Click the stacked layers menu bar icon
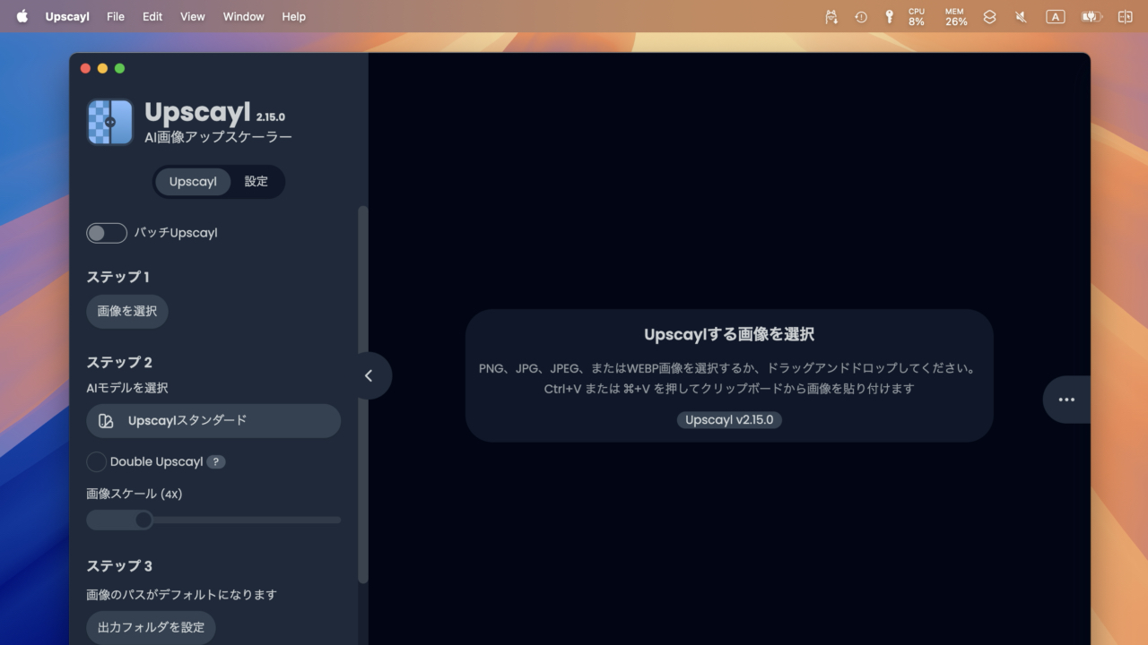The height and width of the screenshot is (645, 1148). [x=989, y=16]
